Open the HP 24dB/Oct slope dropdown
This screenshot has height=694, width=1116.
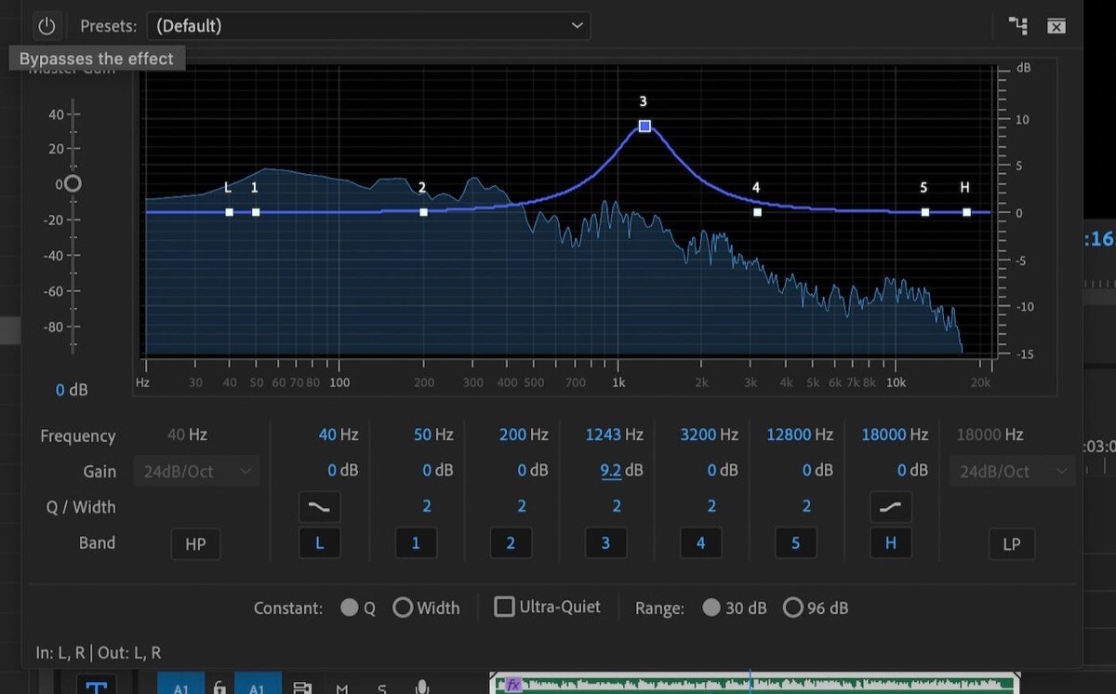[x=195, y=471]
